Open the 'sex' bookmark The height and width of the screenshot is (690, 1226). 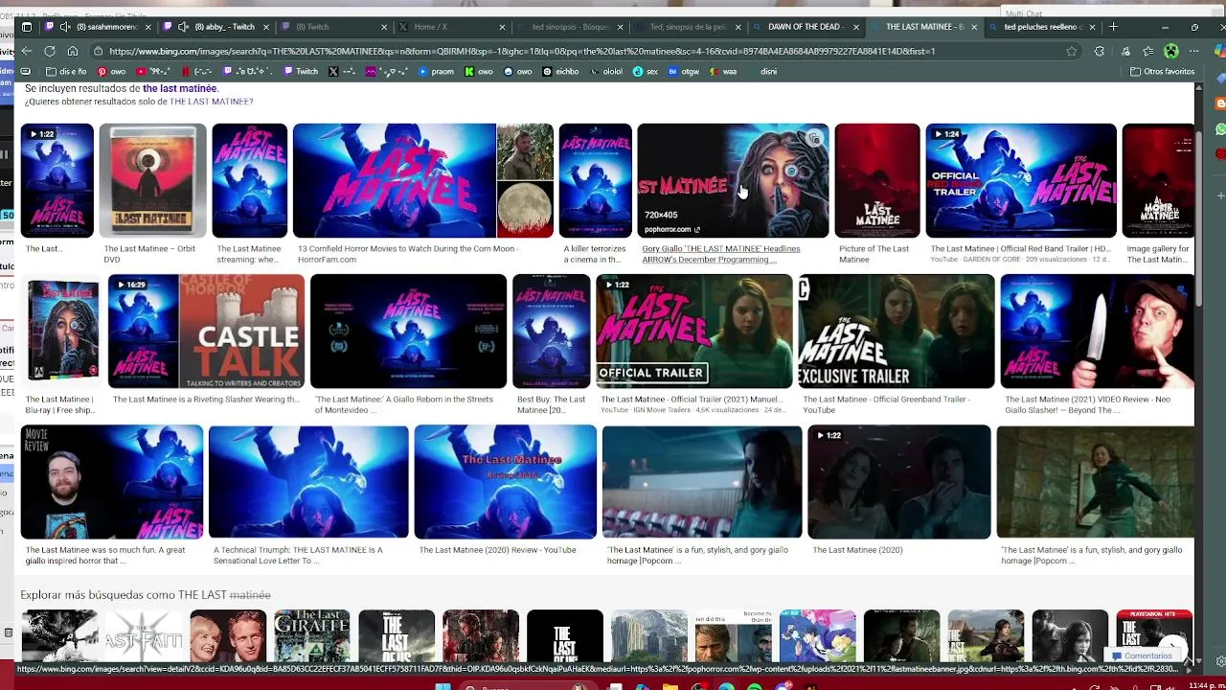(x=646, y=71)
